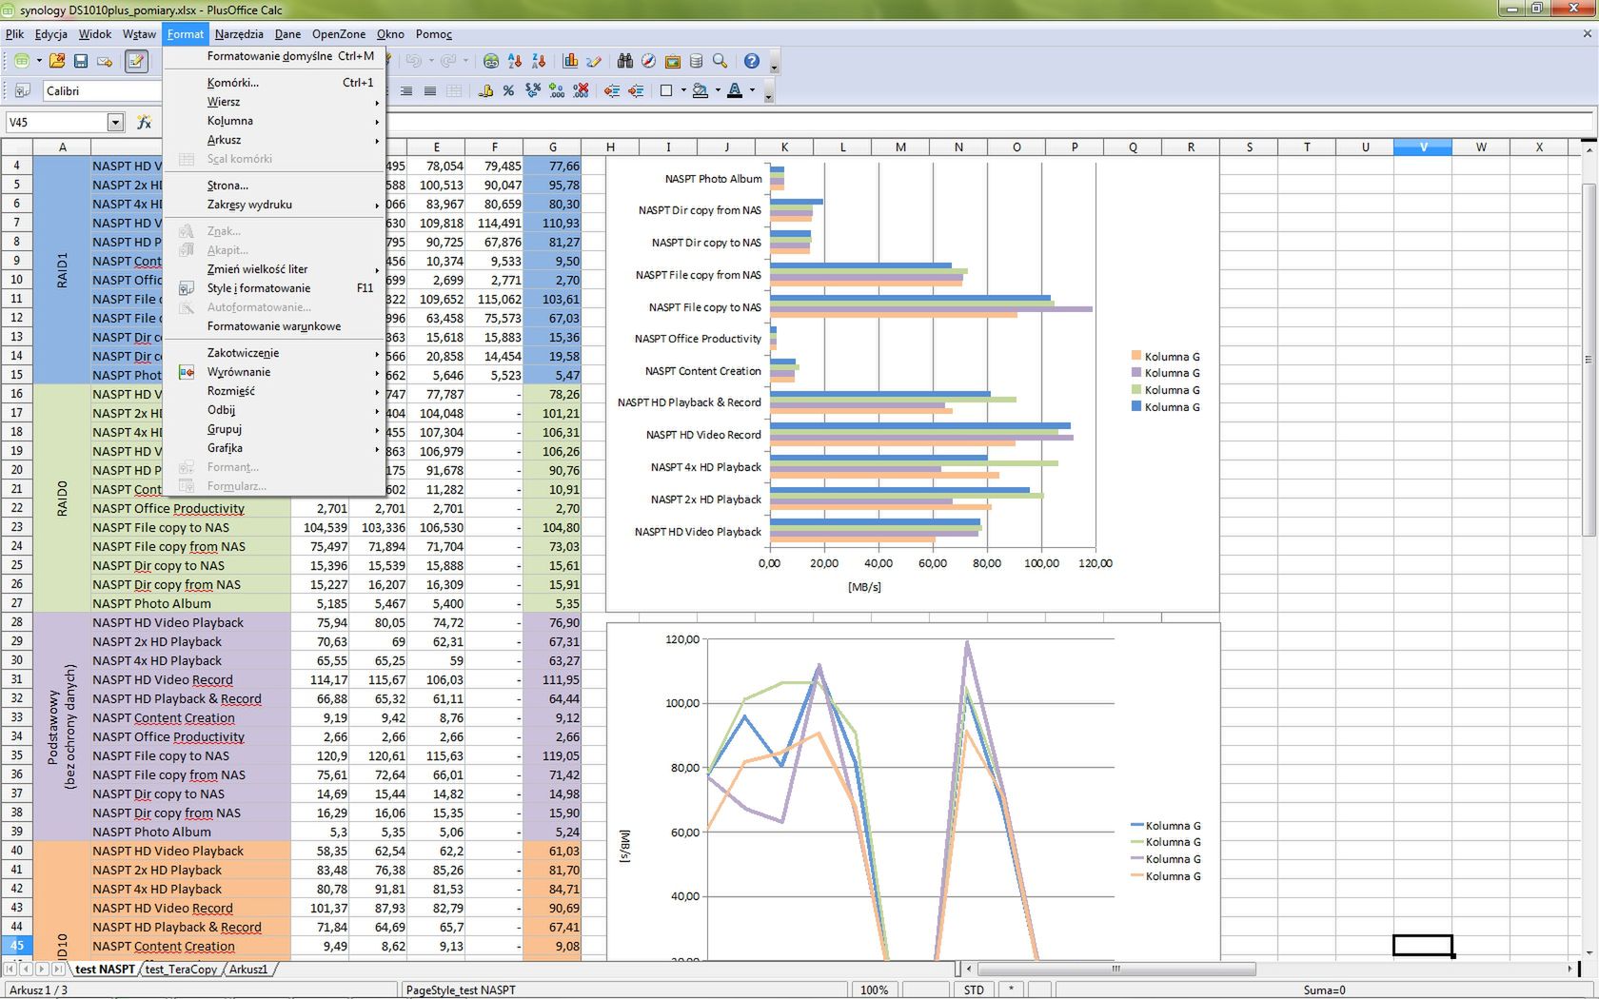Select Komórki... in Format menu

[x=274, y=83]
